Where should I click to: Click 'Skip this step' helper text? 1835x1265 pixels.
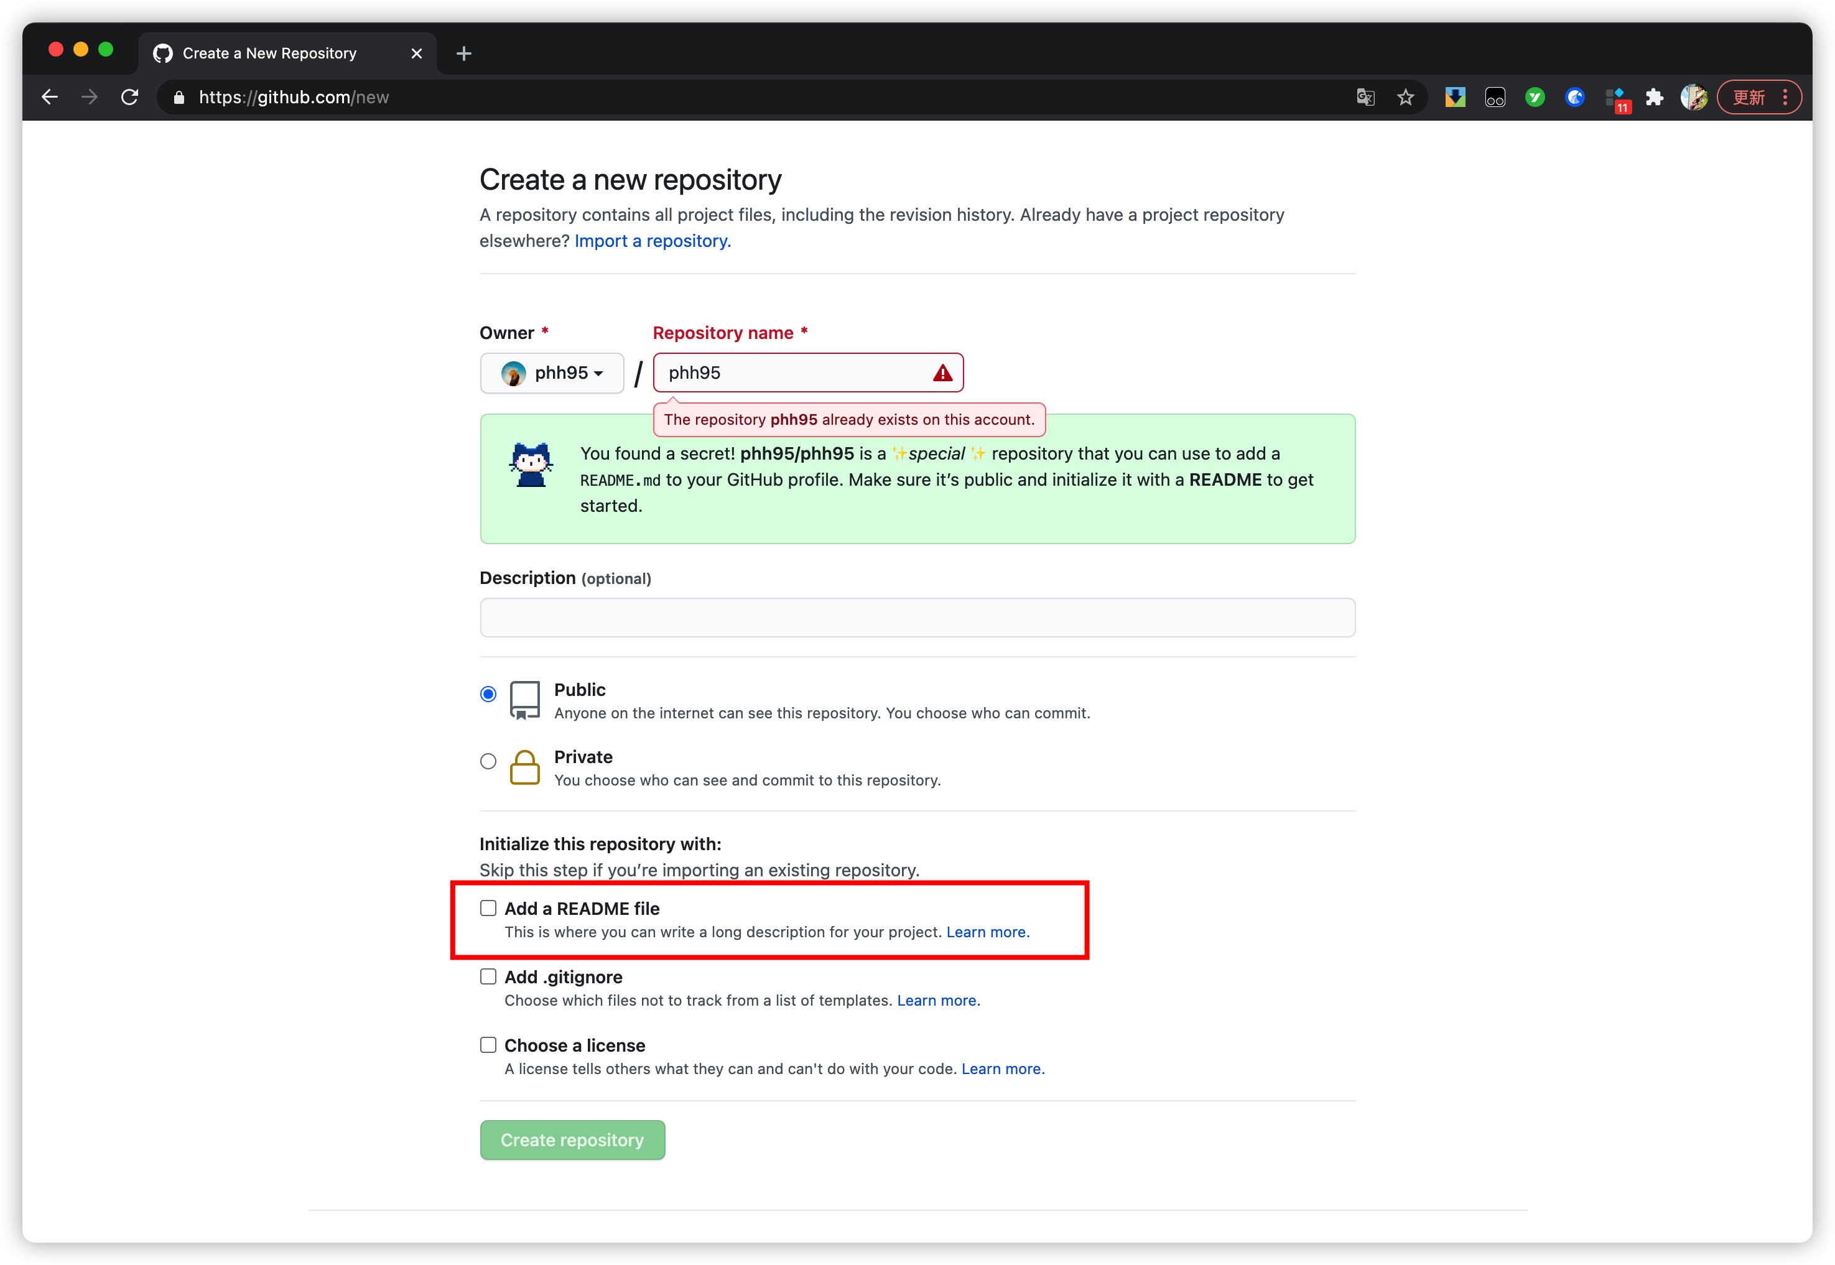[x=699, y=870]
